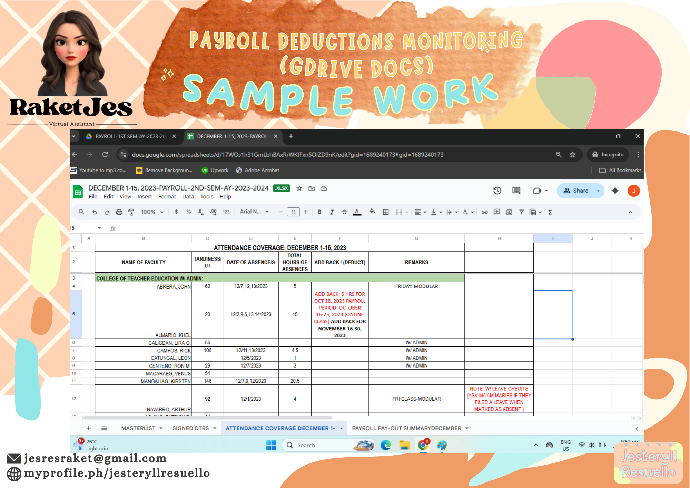
Task: Click the Share button
Action: [x=576, y=191]
